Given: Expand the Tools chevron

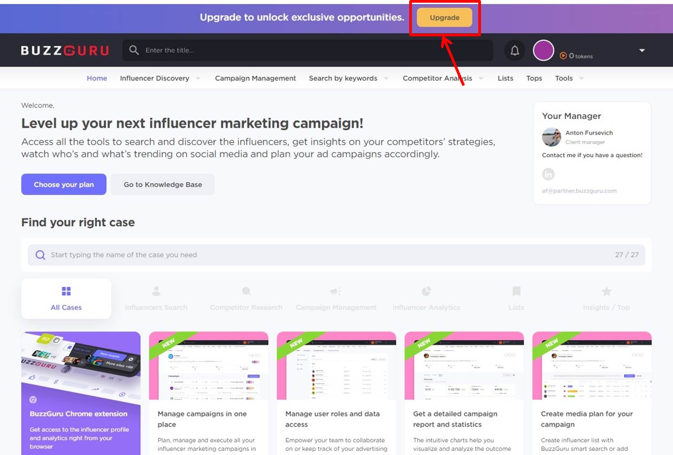Looking at the screenshot, I should pos(581,78).
